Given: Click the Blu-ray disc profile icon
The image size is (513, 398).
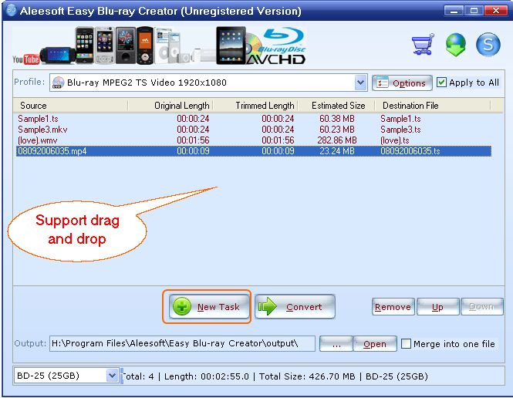Looking at the screenshot, I should tap(58, 83).
